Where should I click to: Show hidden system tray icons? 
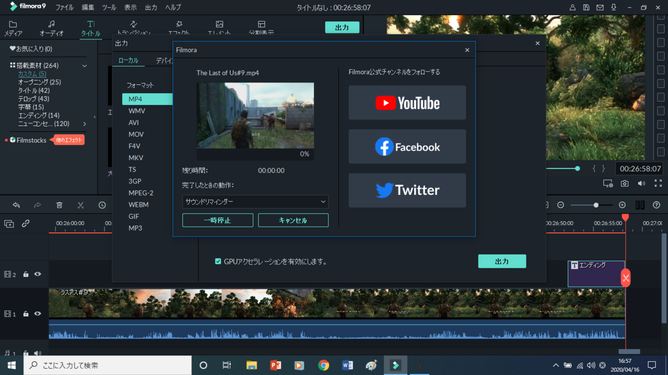[x=556, y=366]
